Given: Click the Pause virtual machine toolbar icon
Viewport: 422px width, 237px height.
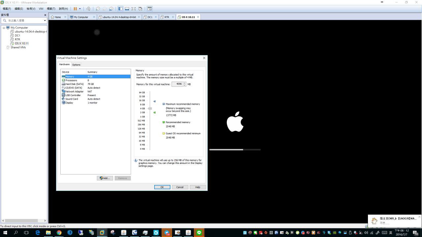Looking at the screenshot, I should click(x=75, y=9).
